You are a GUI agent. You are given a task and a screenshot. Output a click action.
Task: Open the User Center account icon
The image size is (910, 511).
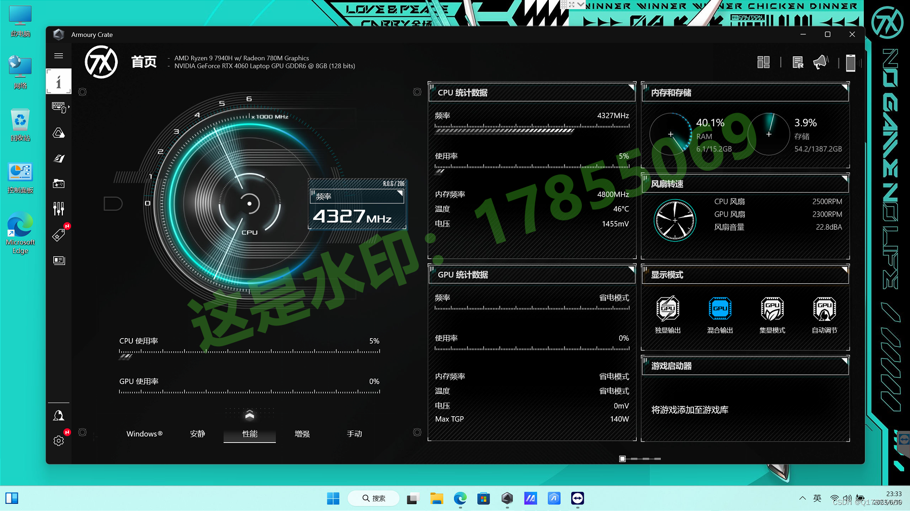tap(59, 416)
